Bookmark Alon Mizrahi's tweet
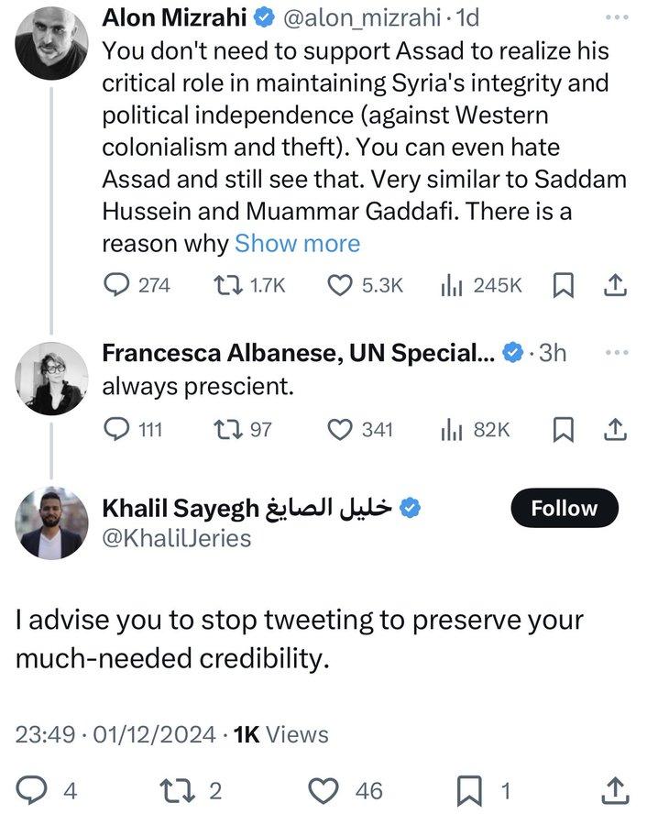Viewport: 647px width, 825px height. click(564, 285)
